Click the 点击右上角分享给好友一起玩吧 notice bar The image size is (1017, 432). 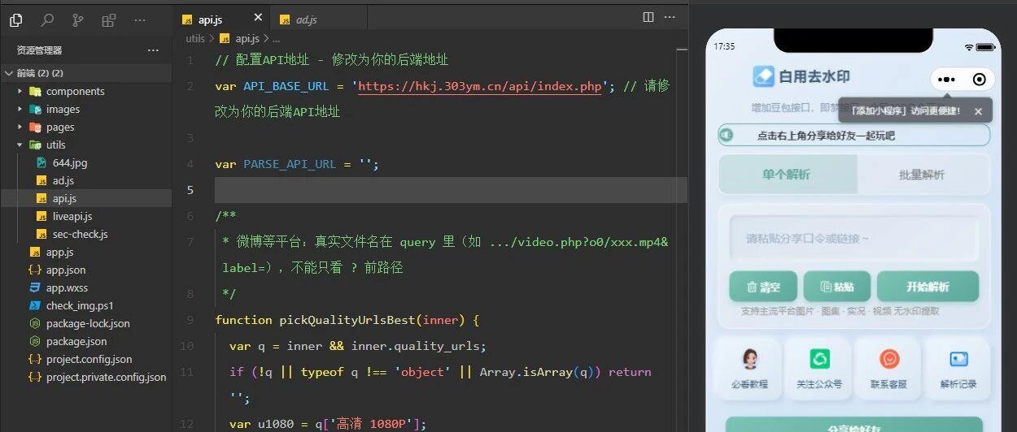pyautogui.click(x=853, y=135)
